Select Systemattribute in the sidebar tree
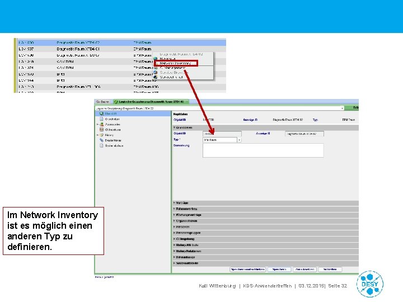The image size is (403, 302). [114, 145]
